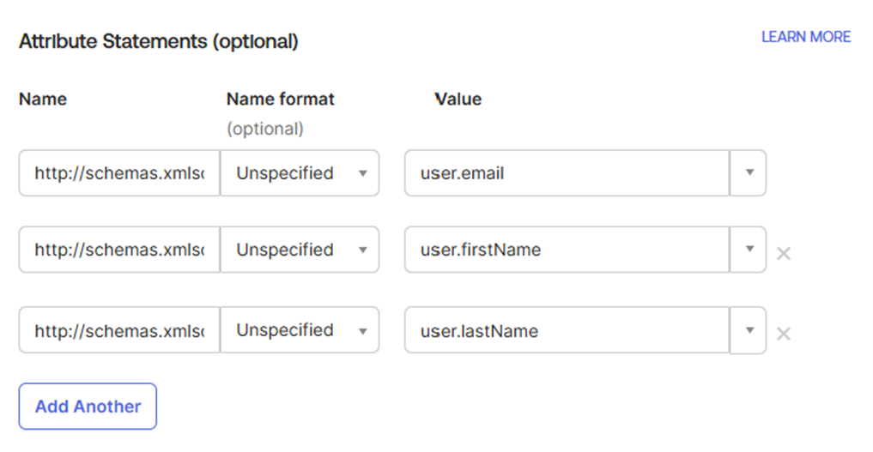Edit the Name field in user.lastName row
873x452 pixels.
[x=119, y=330]
